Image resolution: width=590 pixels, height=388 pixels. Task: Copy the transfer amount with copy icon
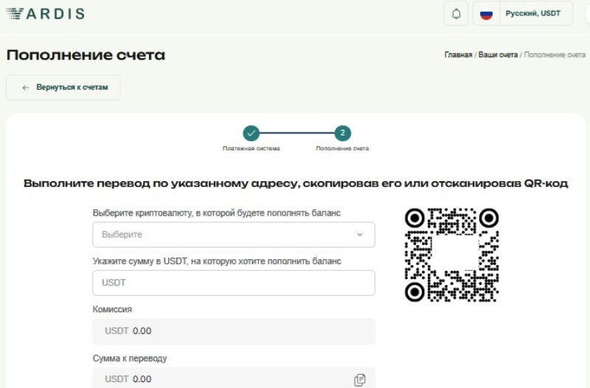(360, 380)
